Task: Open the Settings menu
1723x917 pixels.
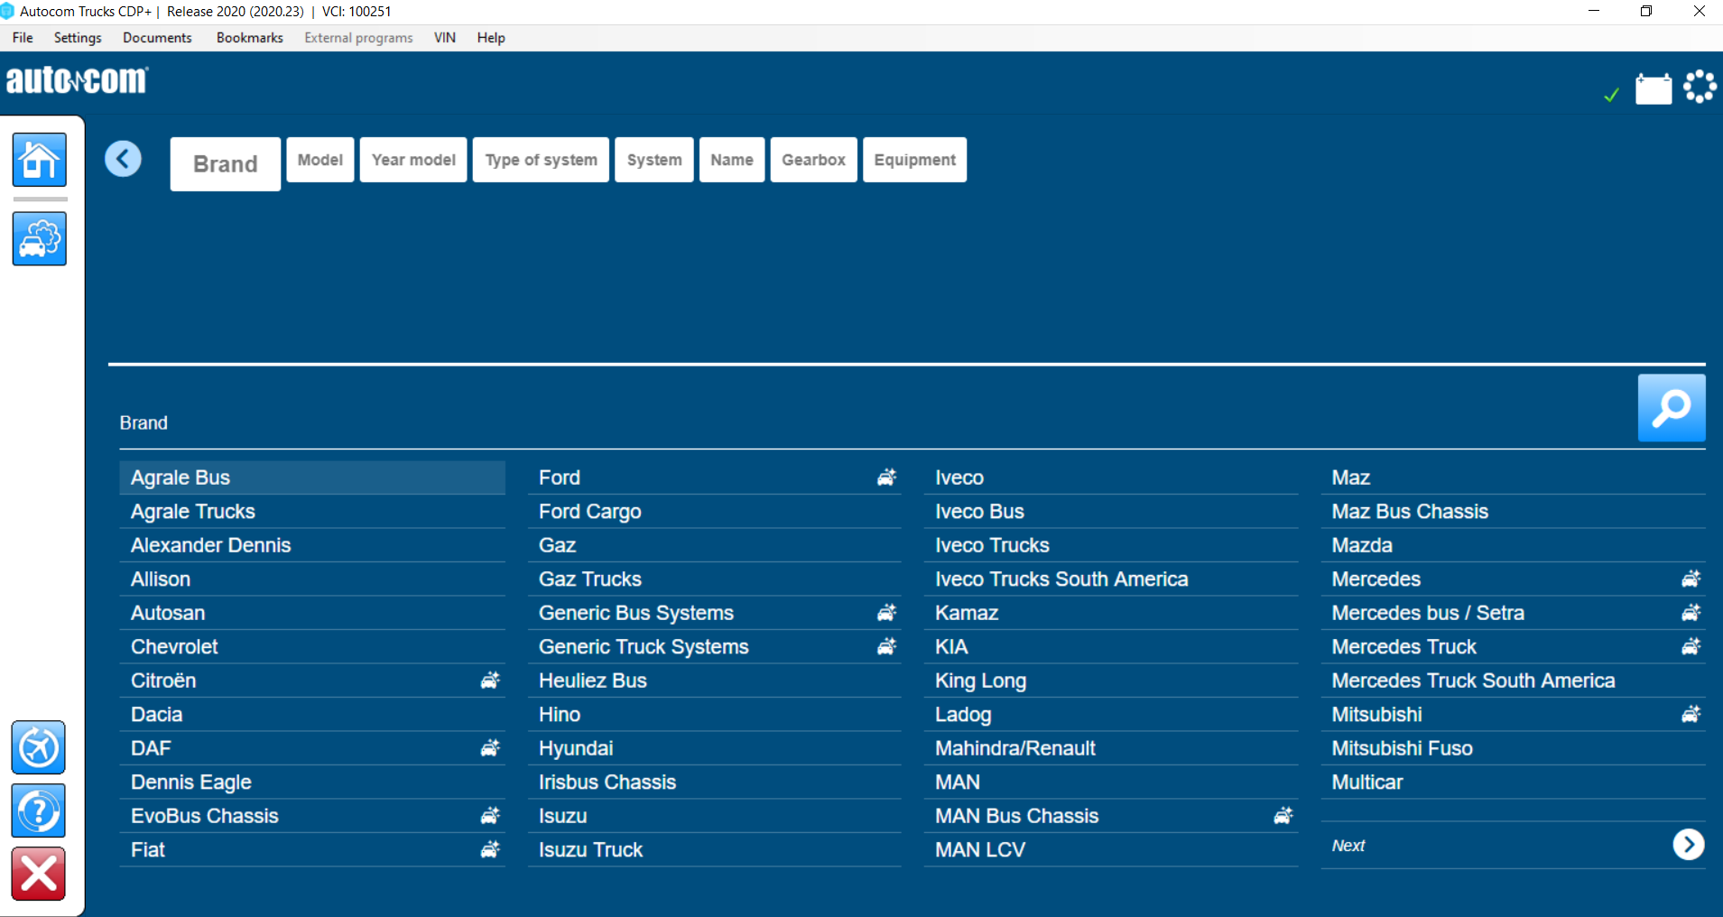Action: (78, 37)
